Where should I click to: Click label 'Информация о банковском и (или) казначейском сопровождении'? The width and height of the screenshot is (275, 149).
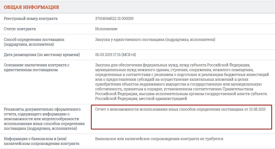(x=42, y=141)
